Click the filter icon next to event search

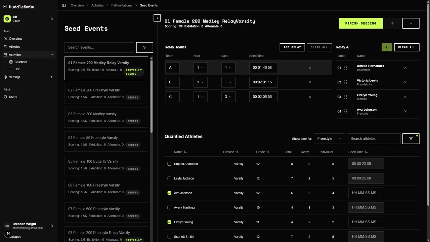(x=144, y=47)
